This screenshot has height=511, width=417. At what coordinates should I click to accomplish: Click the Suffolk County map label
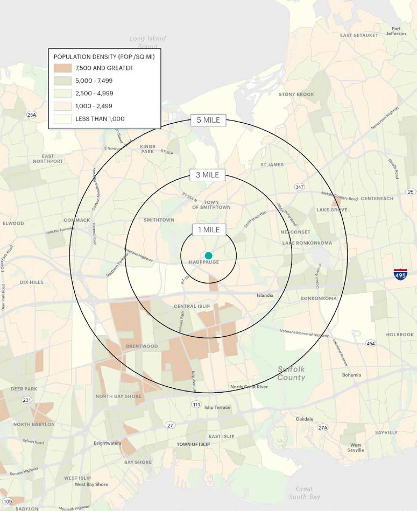tap(291, 373)
